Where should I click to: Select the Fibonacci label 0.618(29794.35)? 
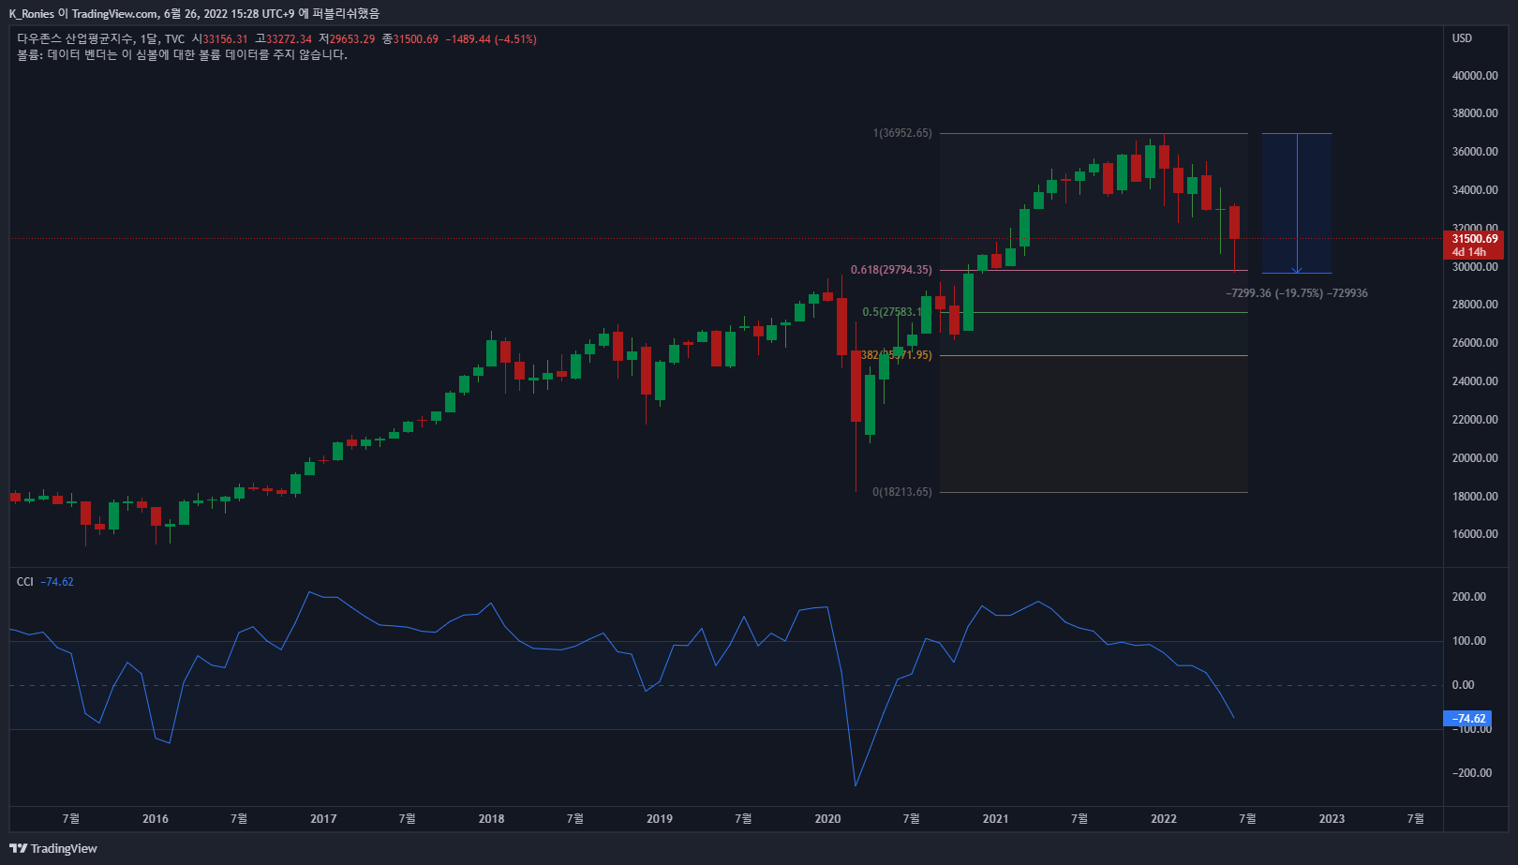(x=891, y=270)
